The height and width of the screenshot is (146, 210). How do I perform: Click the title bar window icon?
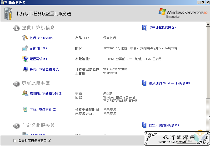coord(3,2)
